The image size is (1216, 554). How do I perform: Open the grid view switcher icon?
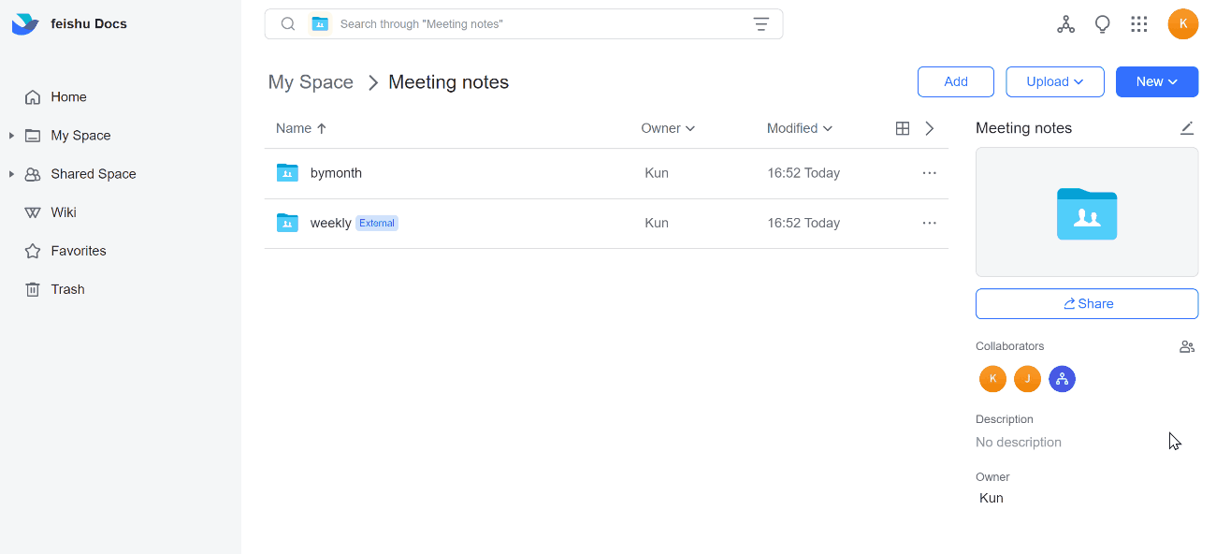tap(901, 127)
